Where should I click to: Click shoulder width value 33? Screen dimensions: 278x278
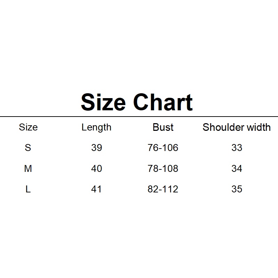(237, 148)
